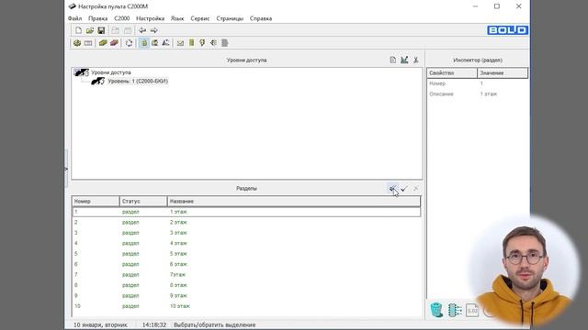
Task: Open the users page toolbar icon
Action: point(154,43)
